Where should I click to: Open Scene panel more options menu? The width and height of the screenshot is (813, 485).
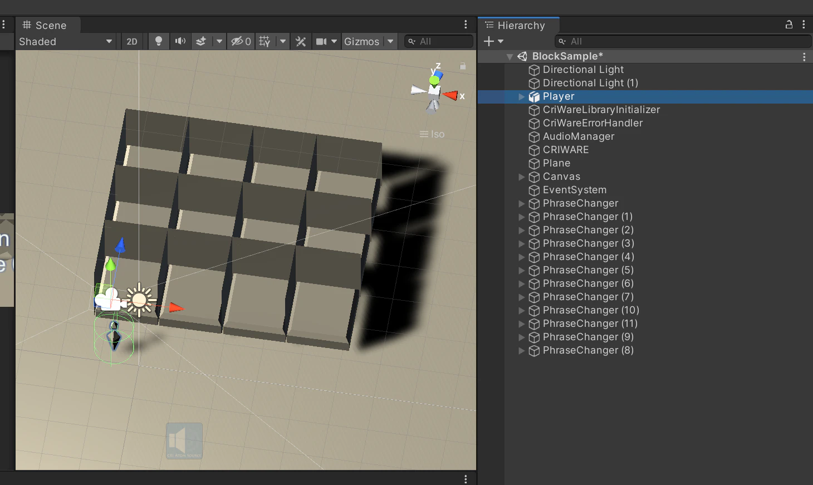coord(466,25)
